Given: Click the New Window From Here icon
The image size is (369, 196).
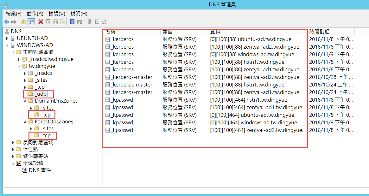Looking at the screenshot, I should (80, 21).
